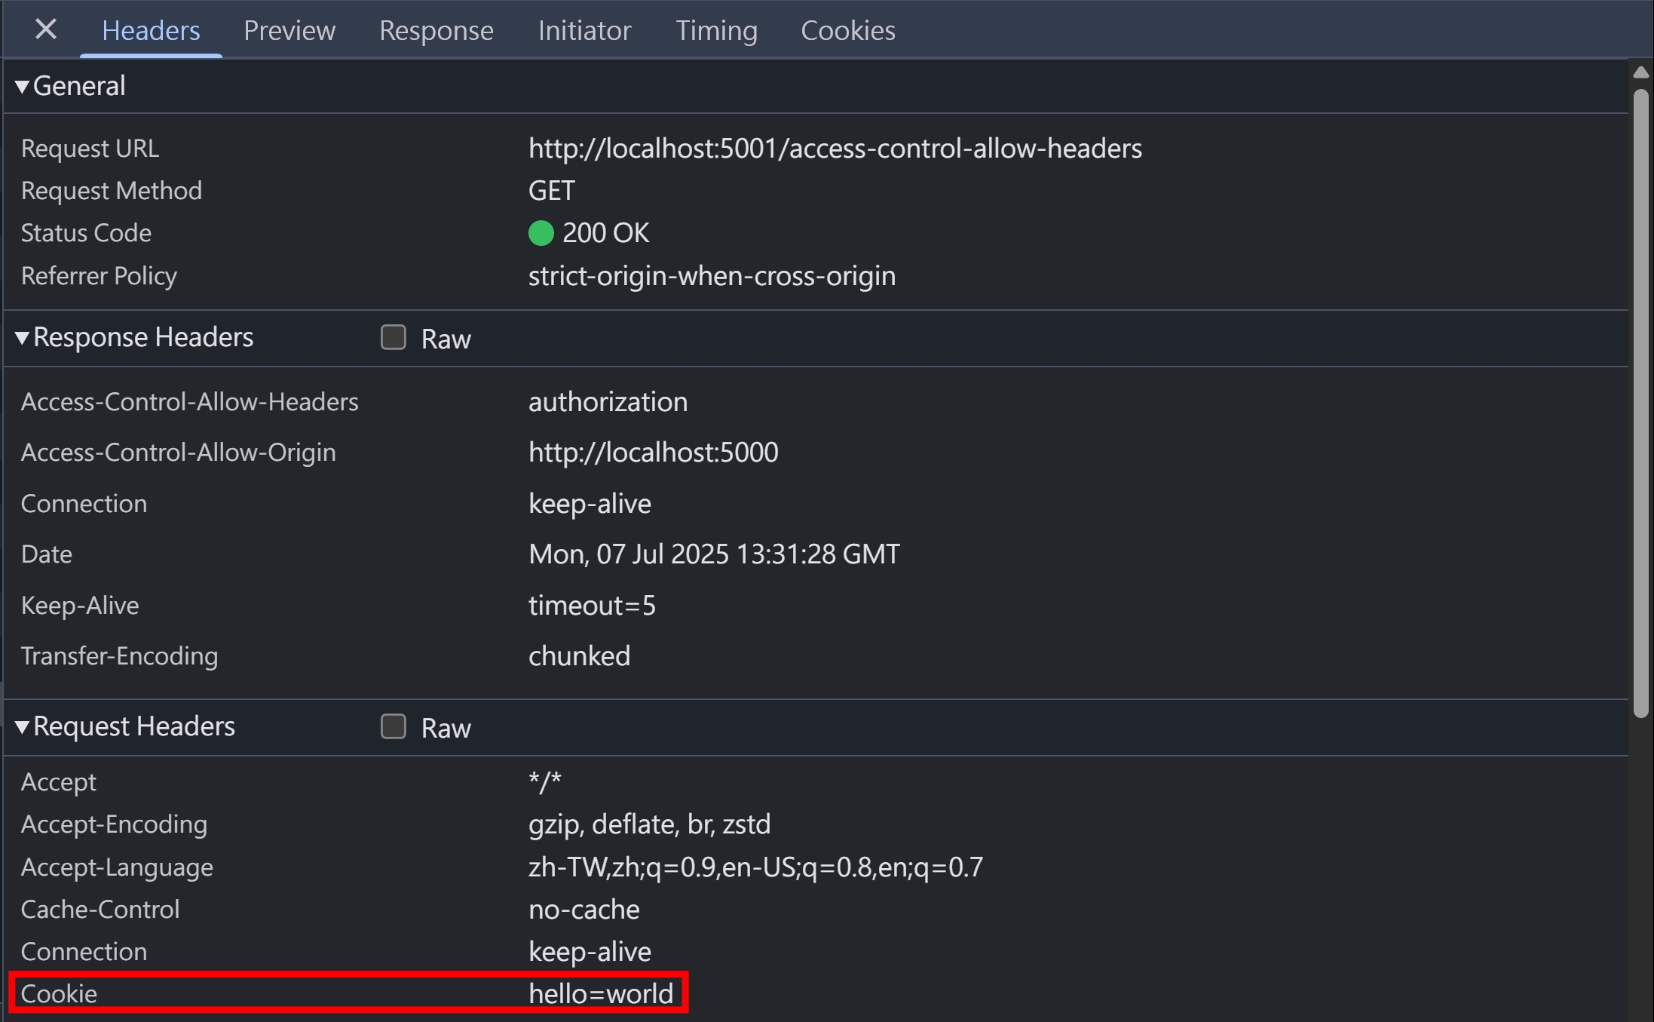This screenshot has width=1654, height=1022.
Task: Select the strict-origin-when-cross-origin value
Action: tap(712, 276)
